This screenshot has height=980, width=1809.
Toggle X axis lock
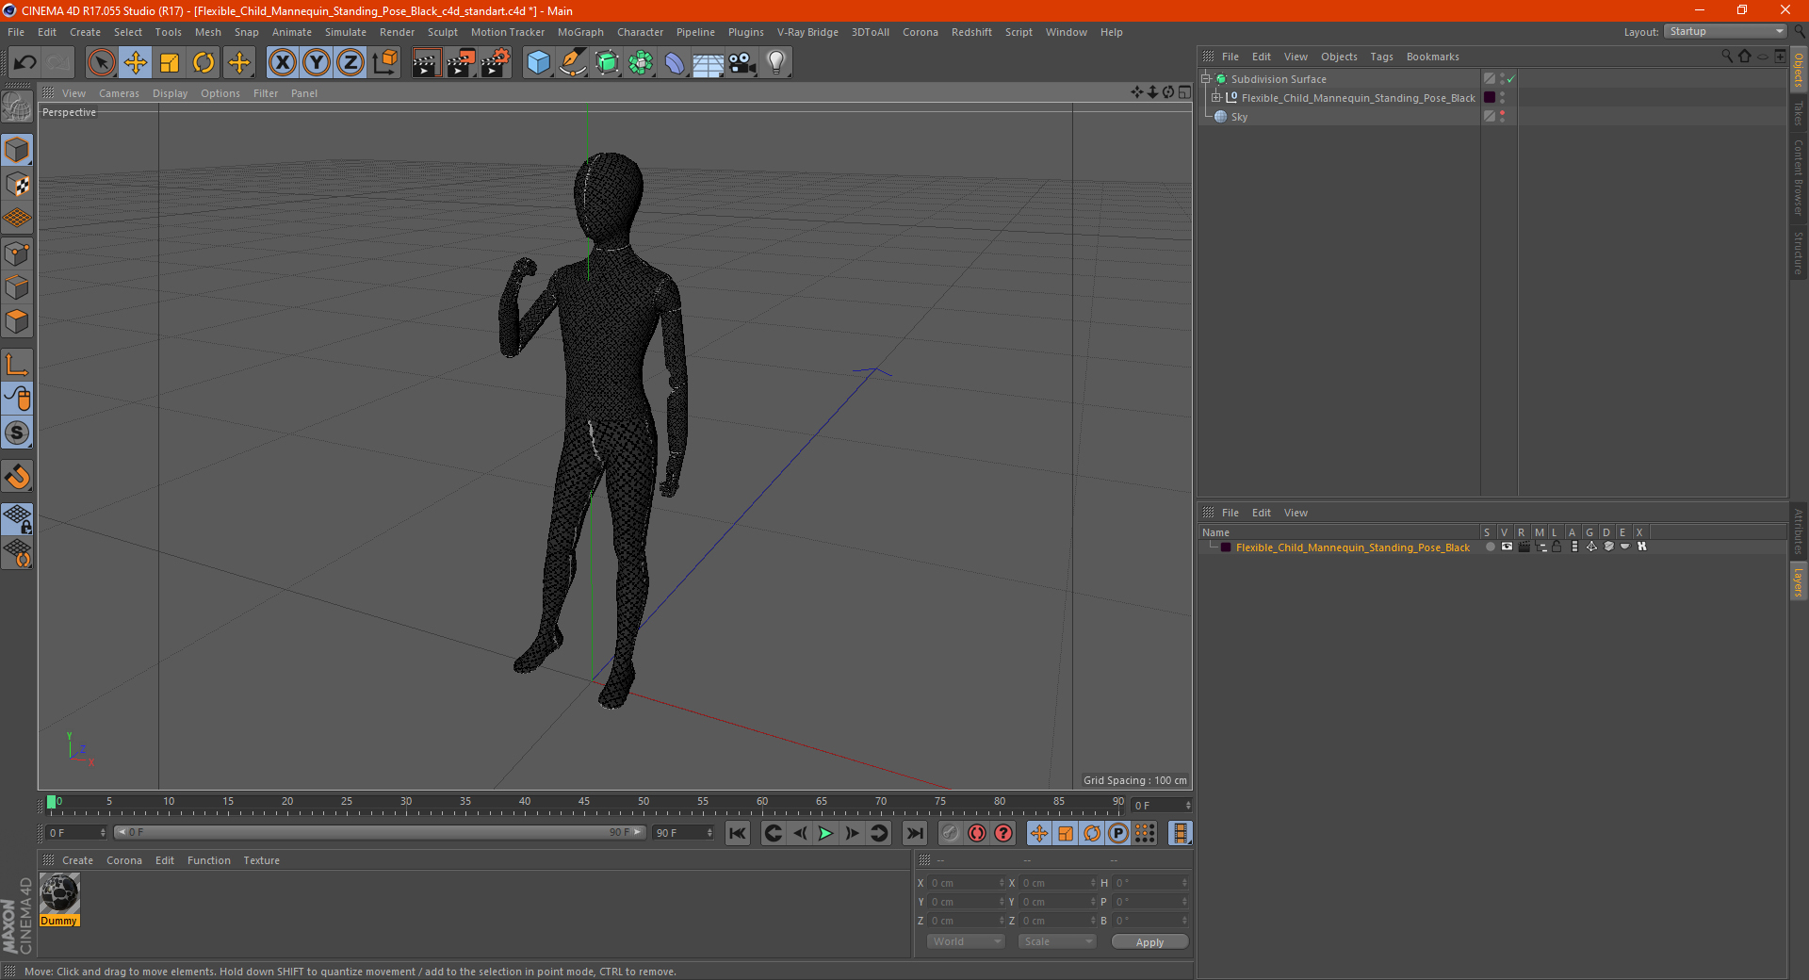[x=282, y=63]
